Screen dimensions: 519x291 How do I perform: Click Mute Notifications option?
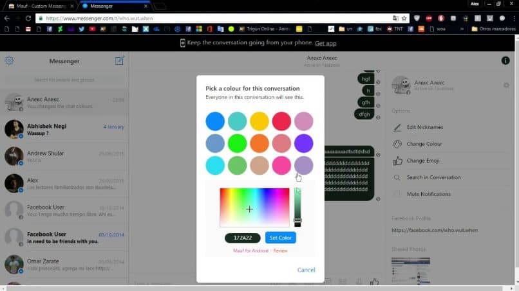tap(429, 194)
